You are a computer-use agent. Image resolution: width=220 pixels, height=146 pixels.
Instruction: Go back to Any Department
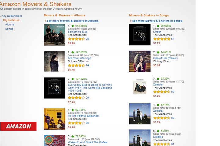pos(12,16)
